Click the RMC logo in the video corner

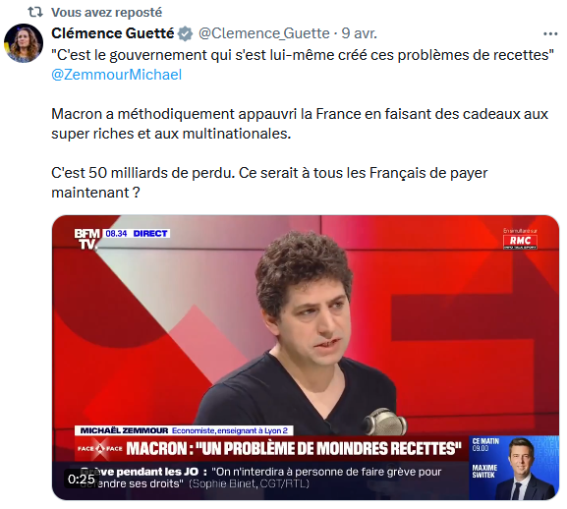(x=520, y=241)
